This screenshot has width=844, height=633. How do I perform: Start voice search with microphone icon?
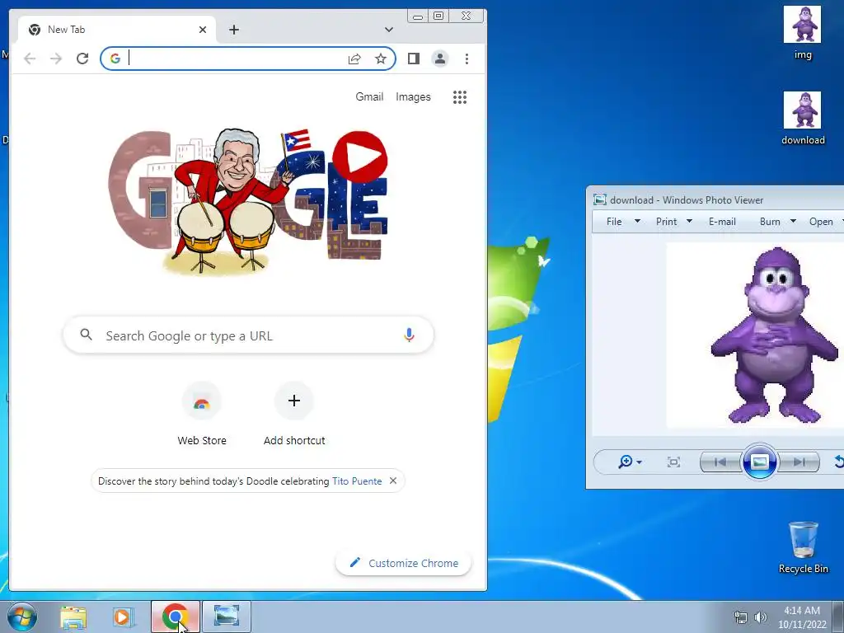[409, 335]
